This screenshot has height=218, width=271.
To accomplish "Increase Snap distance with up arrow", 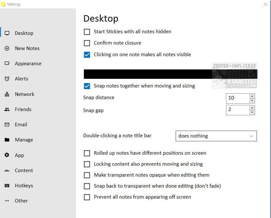I will (252, 96).
